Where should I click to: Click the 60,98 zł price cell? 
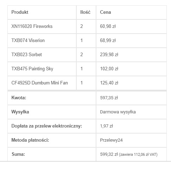(131, 26)
